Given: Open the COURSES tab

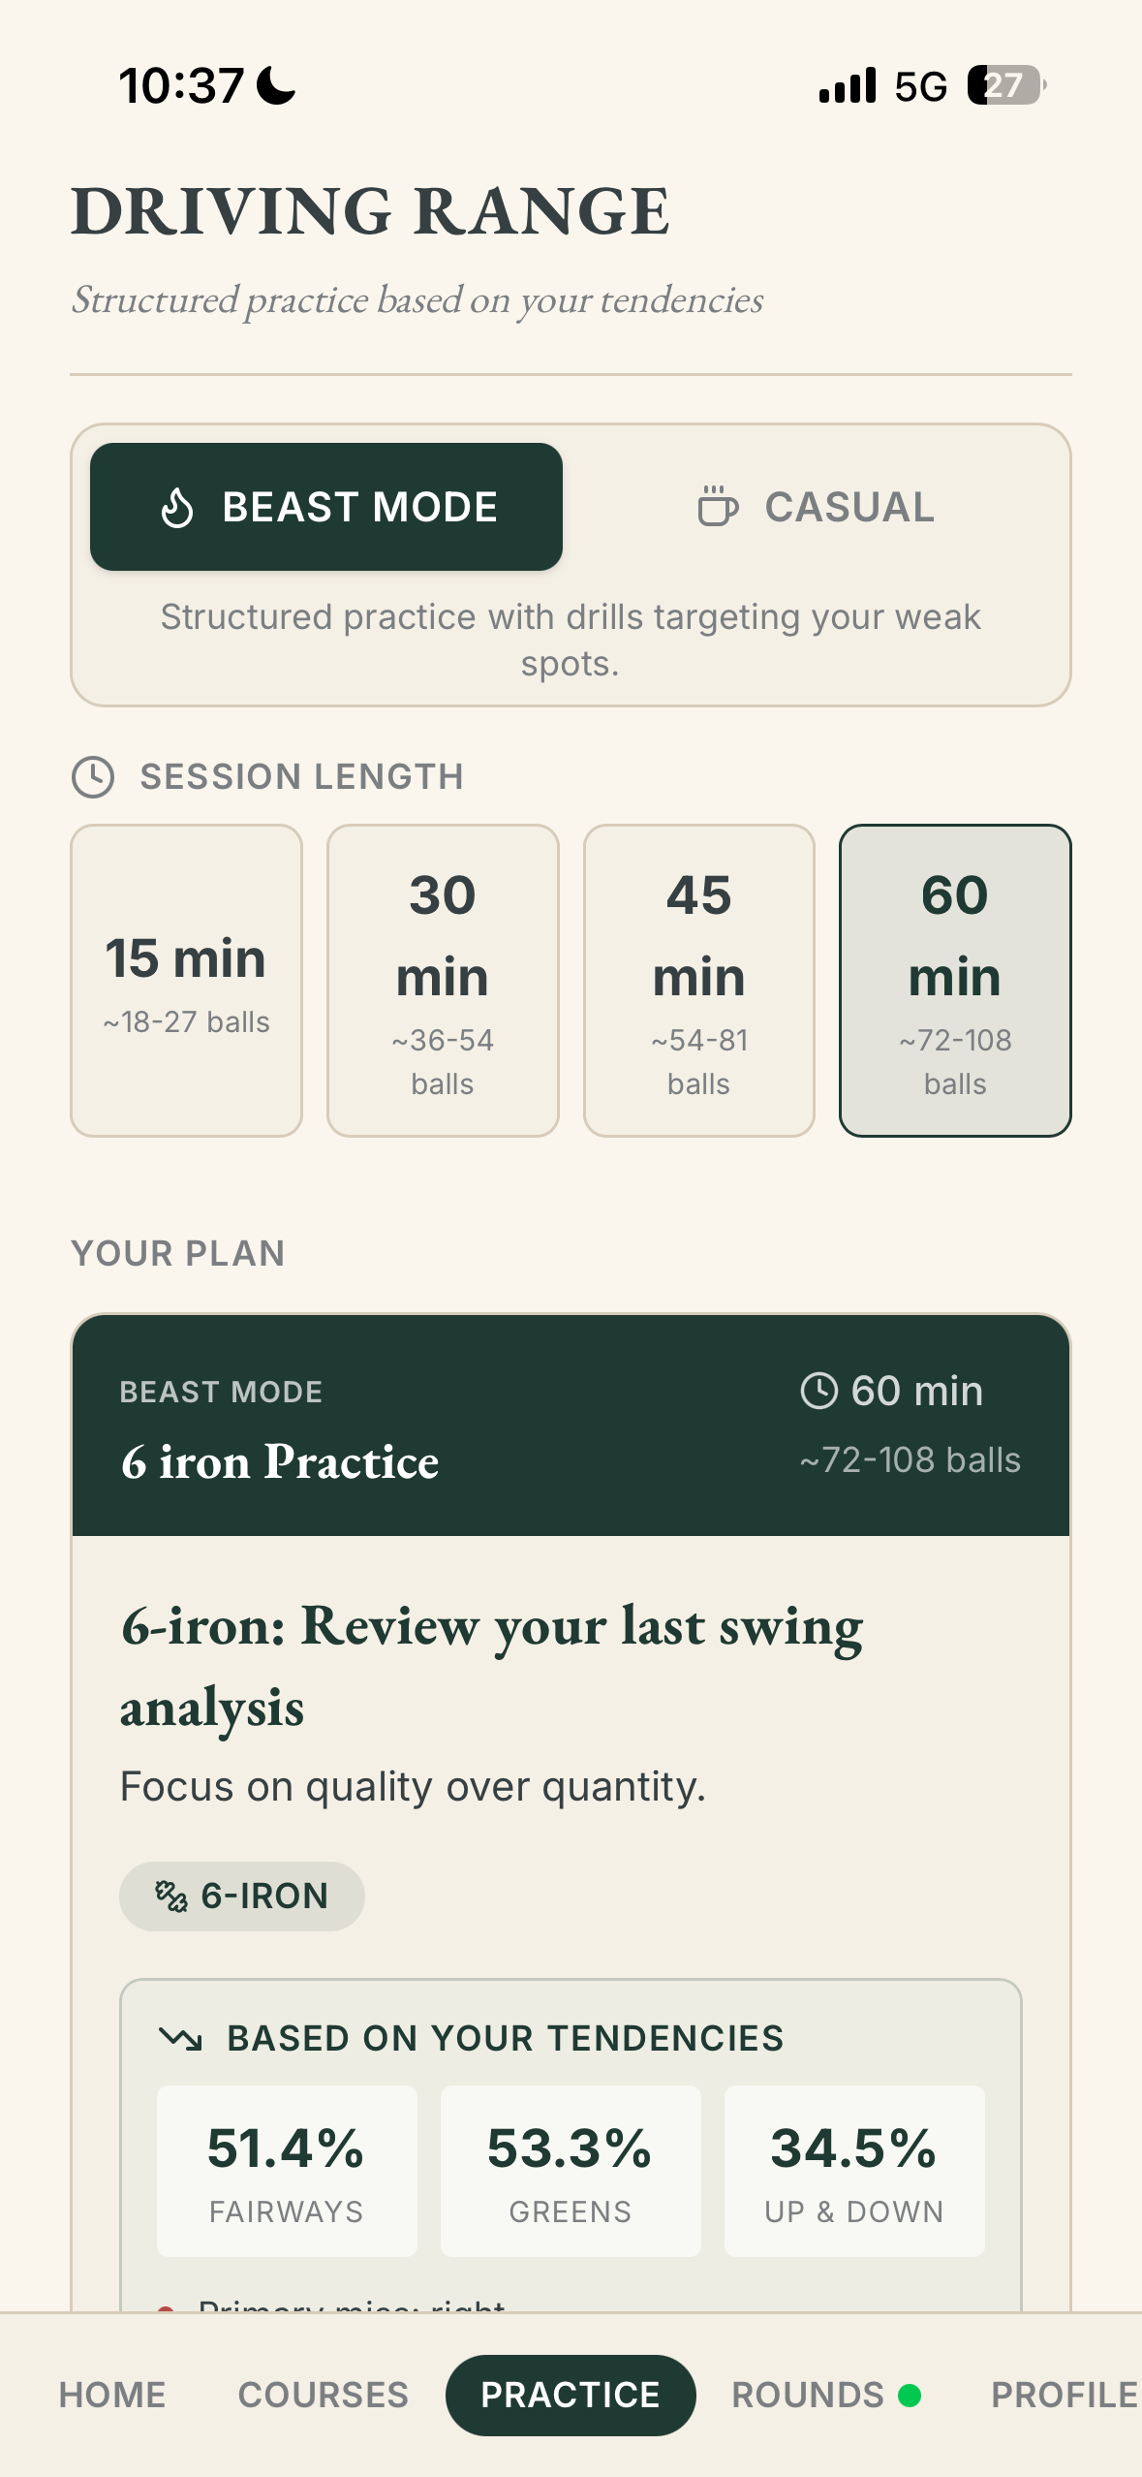Looking at the screenshot, I should click(322, 2395).
